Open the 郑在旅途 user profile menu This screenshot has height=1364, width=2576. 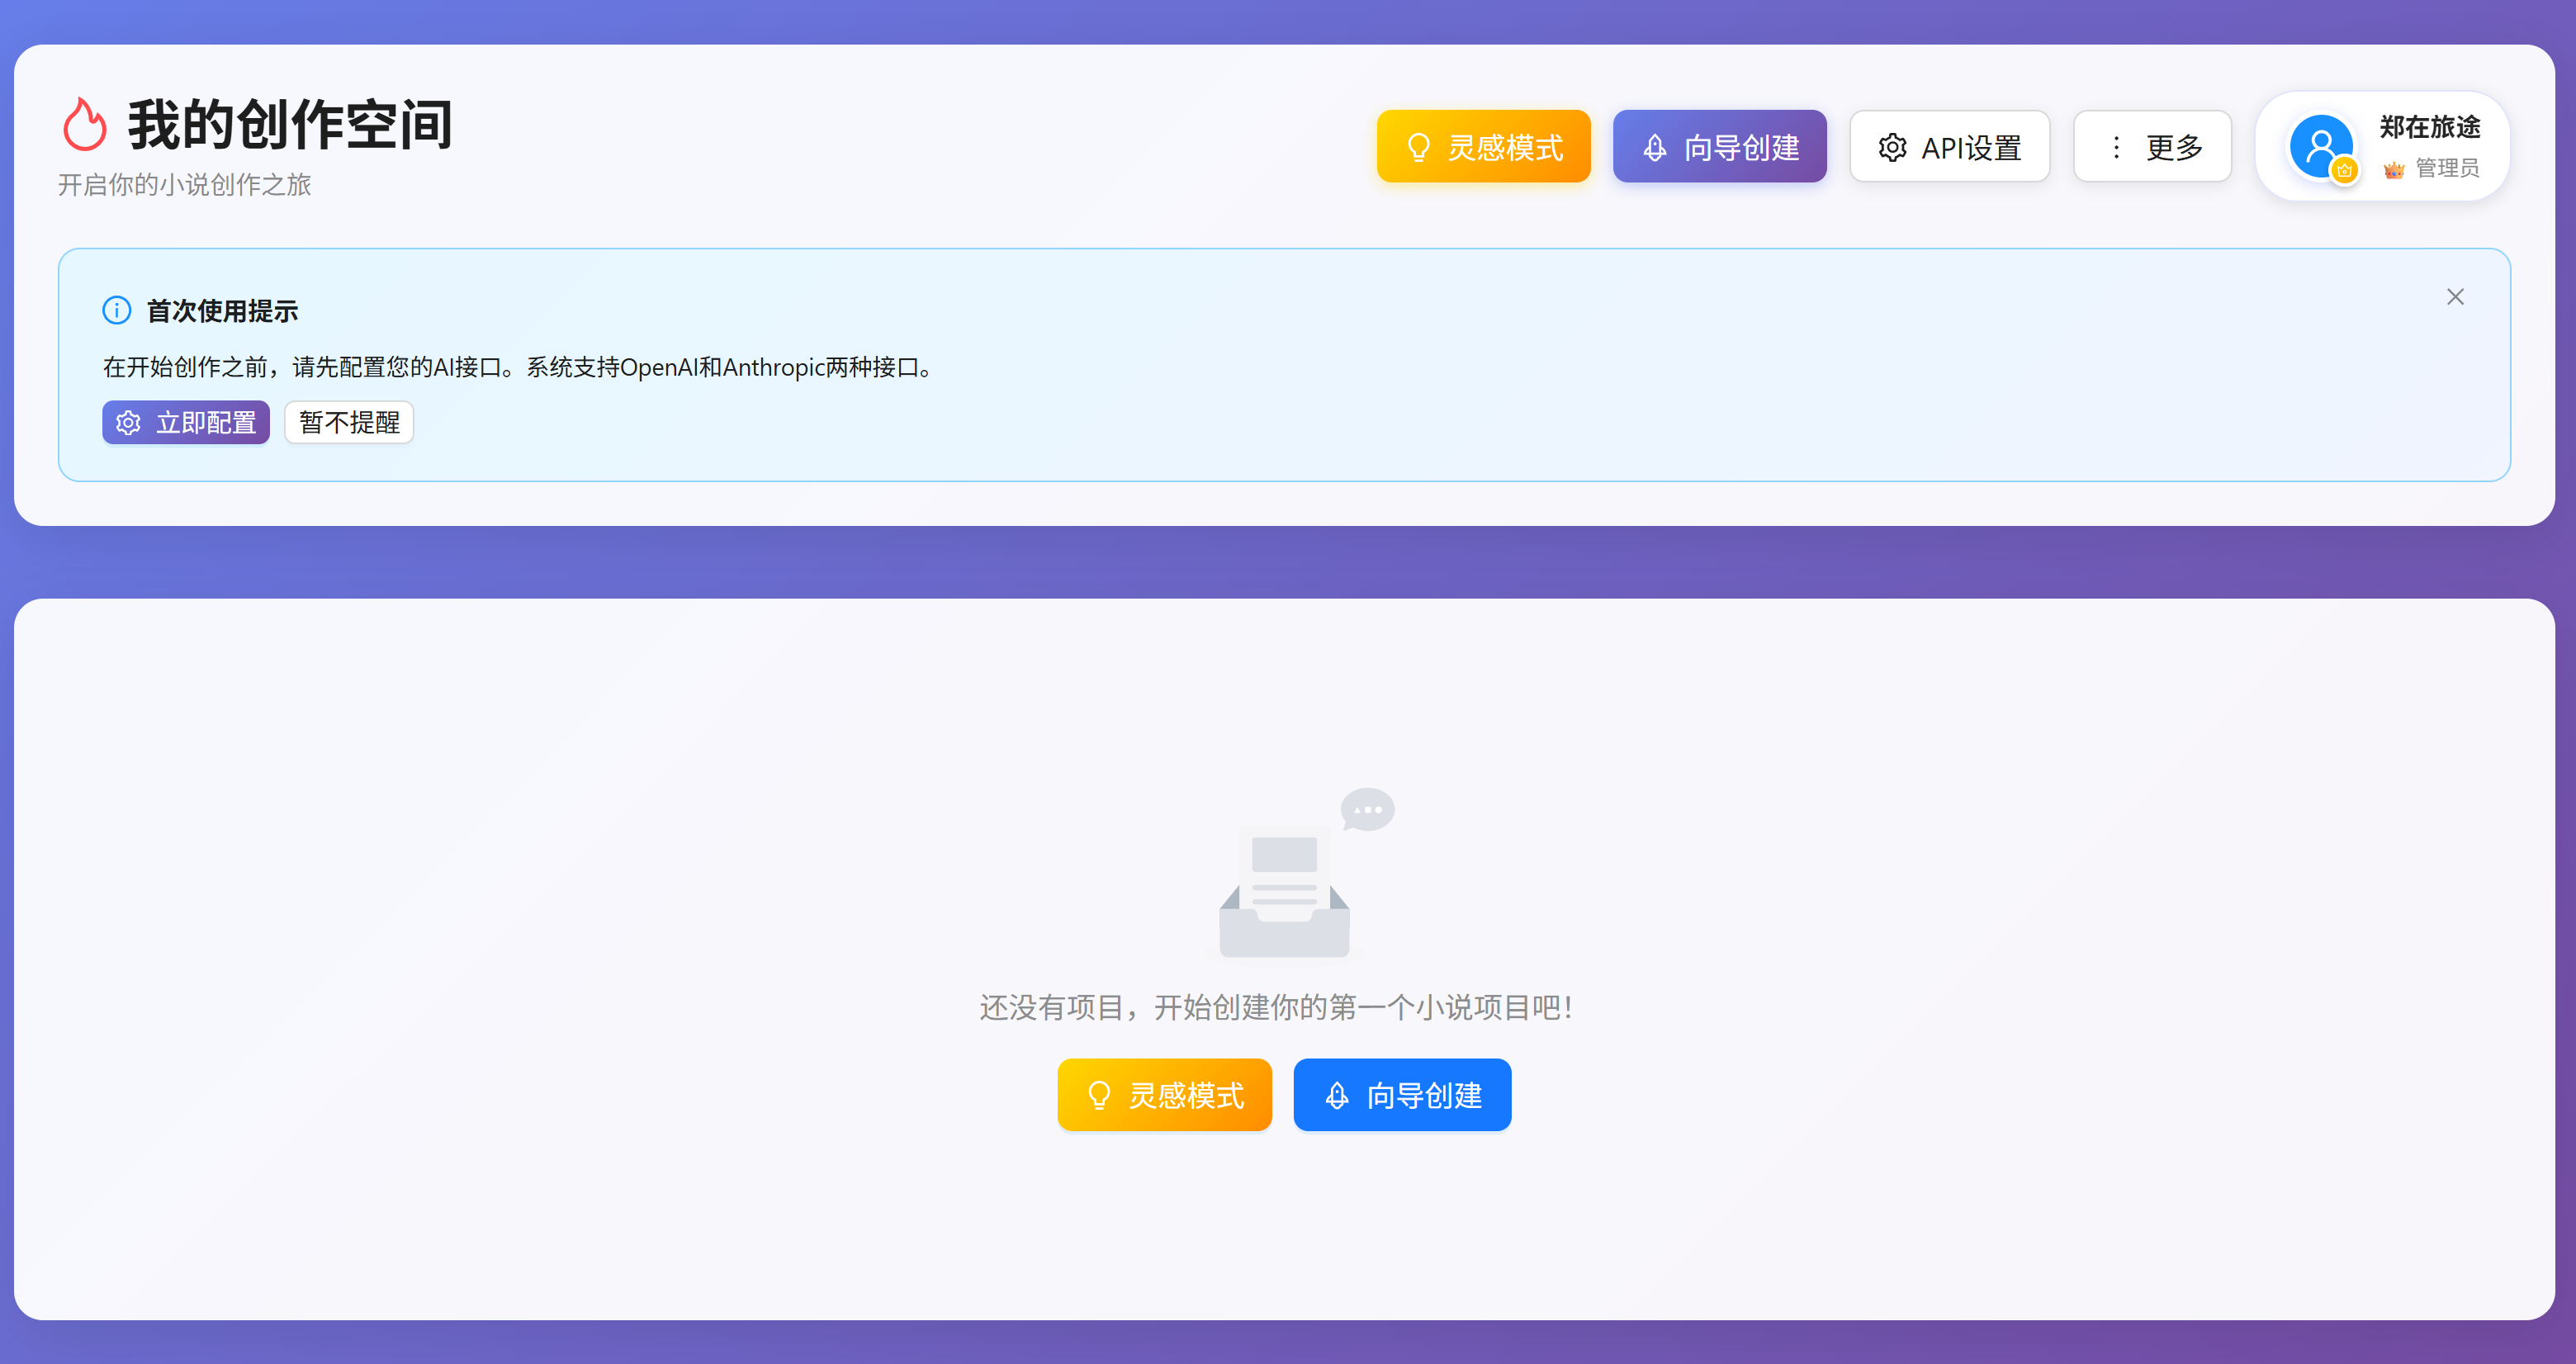[2429, 128]
